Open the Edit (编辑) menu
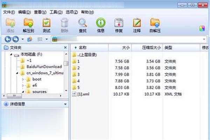The height and width of the screenshot is (140, 210). coord(24,12)
